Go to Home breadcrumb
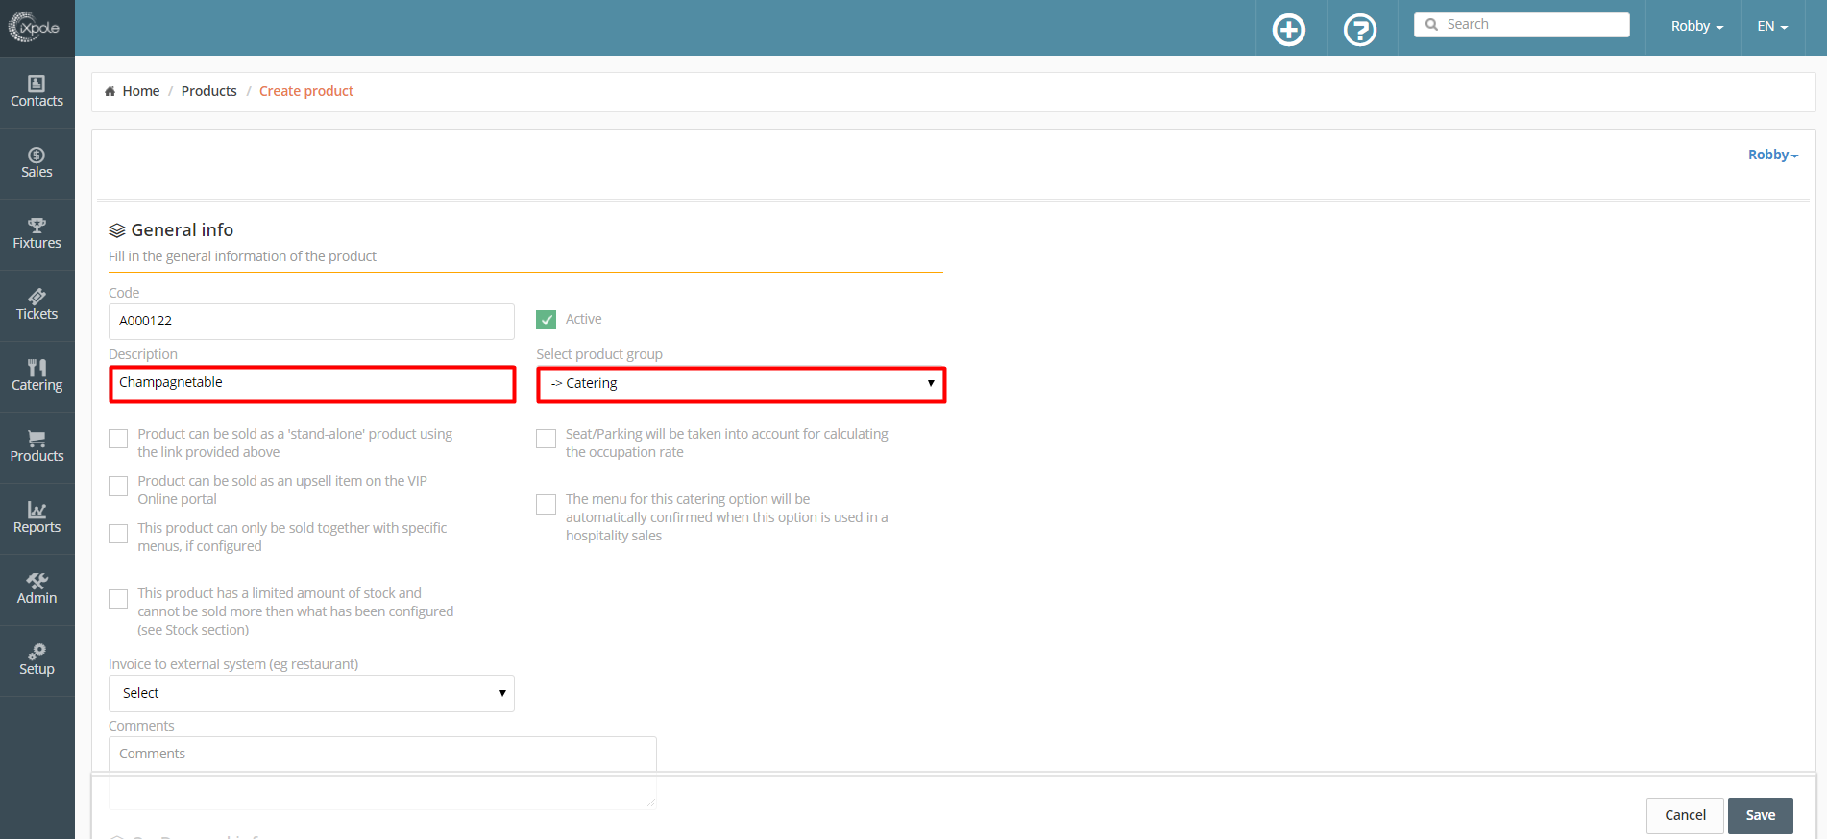Viewport: 1827px width, 839px height. (x=141, y=91)
